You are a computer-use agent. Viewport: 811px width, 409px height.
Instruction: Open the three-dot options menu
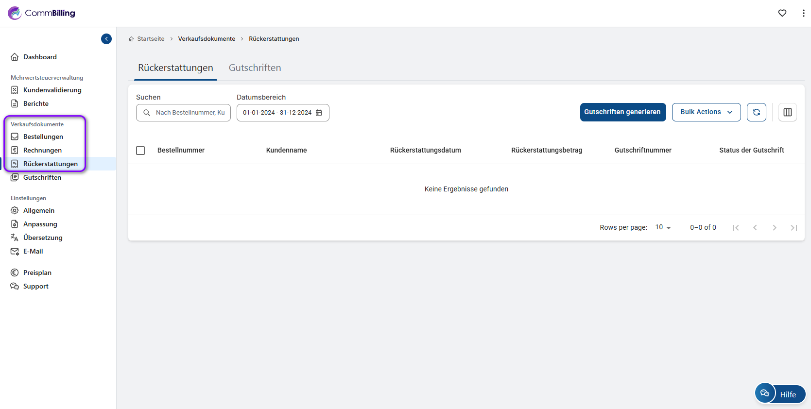[x=803, y=13]
